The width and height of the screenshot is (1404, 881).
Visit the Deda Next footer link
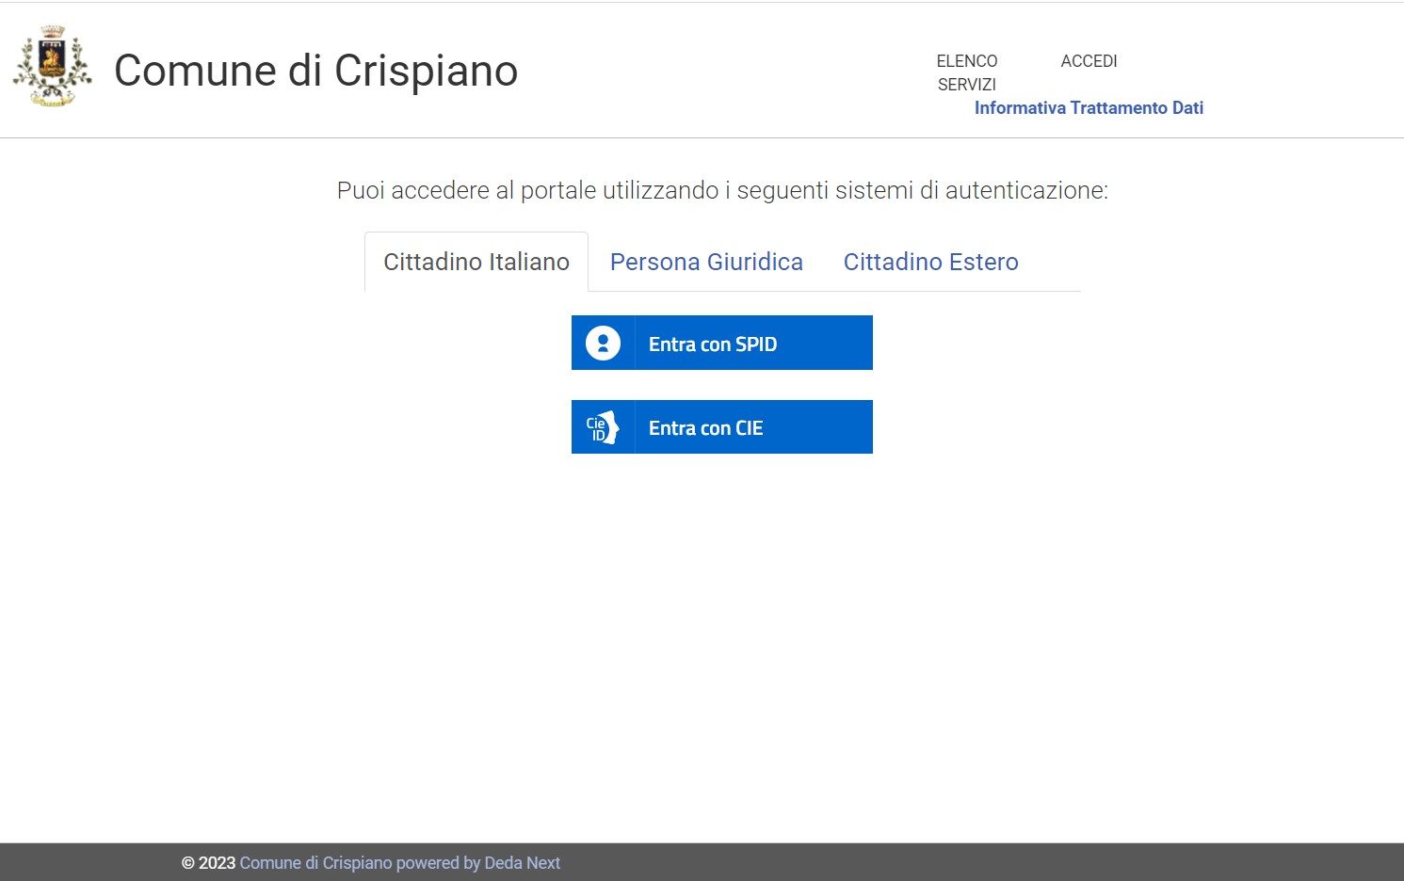pyautogui.click(x=522, y=863)
